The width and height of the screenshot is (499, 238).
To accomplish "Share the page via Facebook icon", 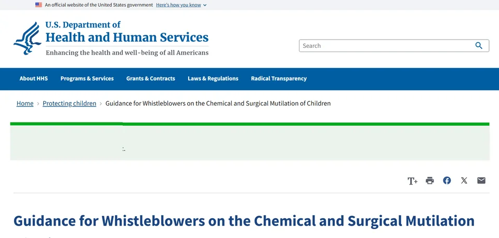I will (x=447, y=180).
